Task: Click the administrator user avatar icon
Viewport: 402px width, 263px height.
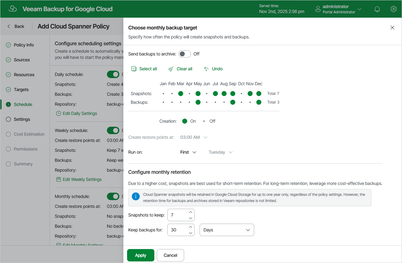Action: click(x=318, y=9)
